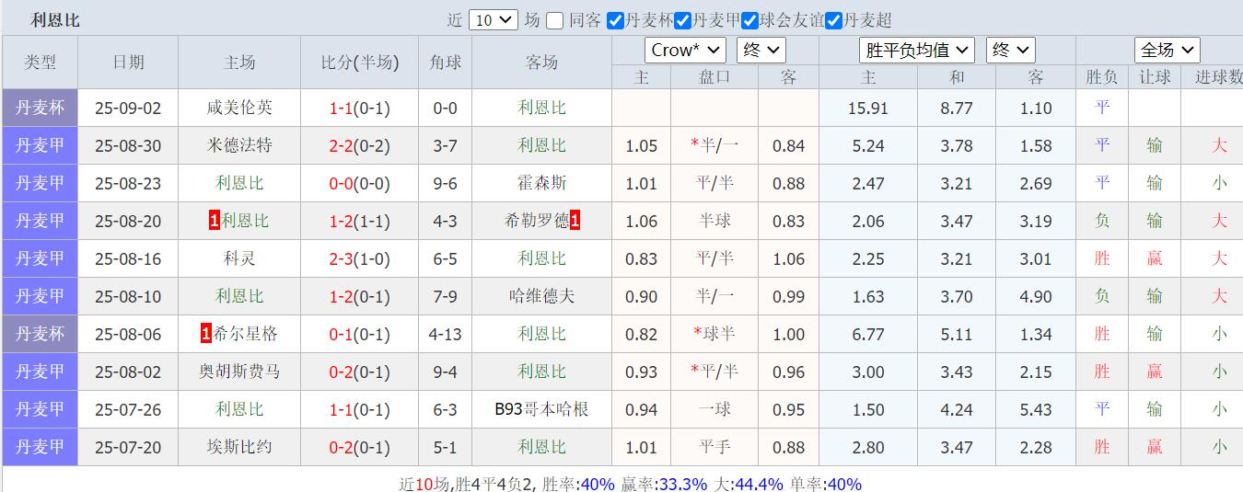
Task: Uncheck the 丹麦超 filter checkbox
Action: coord(834,20)
